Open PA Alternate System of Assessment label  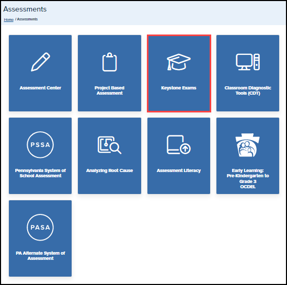(40, 256)
